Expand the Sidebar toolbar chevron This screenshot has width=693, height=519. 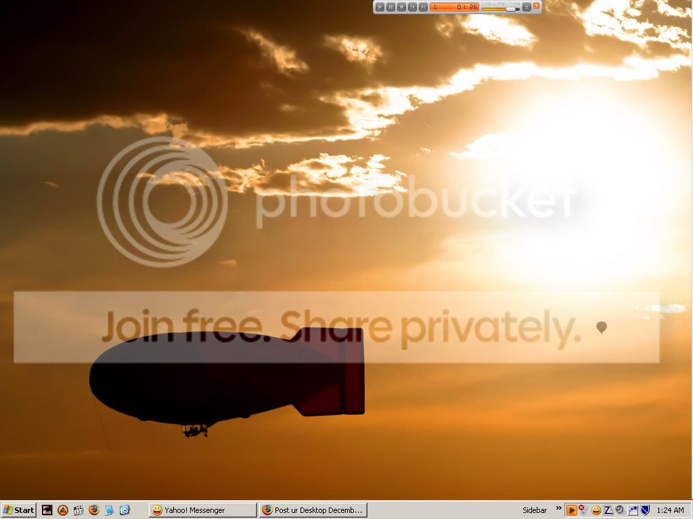(558, 508)
